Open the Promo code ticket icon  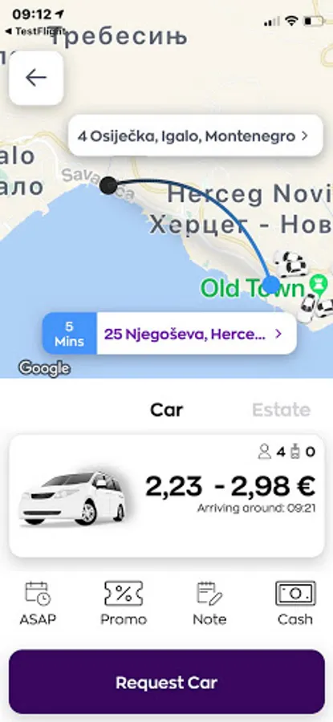coord(124,594)
